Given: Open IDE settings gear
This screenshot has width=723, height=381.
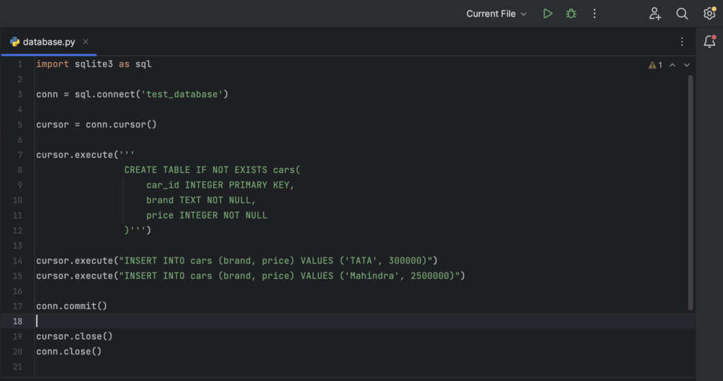Looking at the screenshot, I should click(x=710, y=14).
